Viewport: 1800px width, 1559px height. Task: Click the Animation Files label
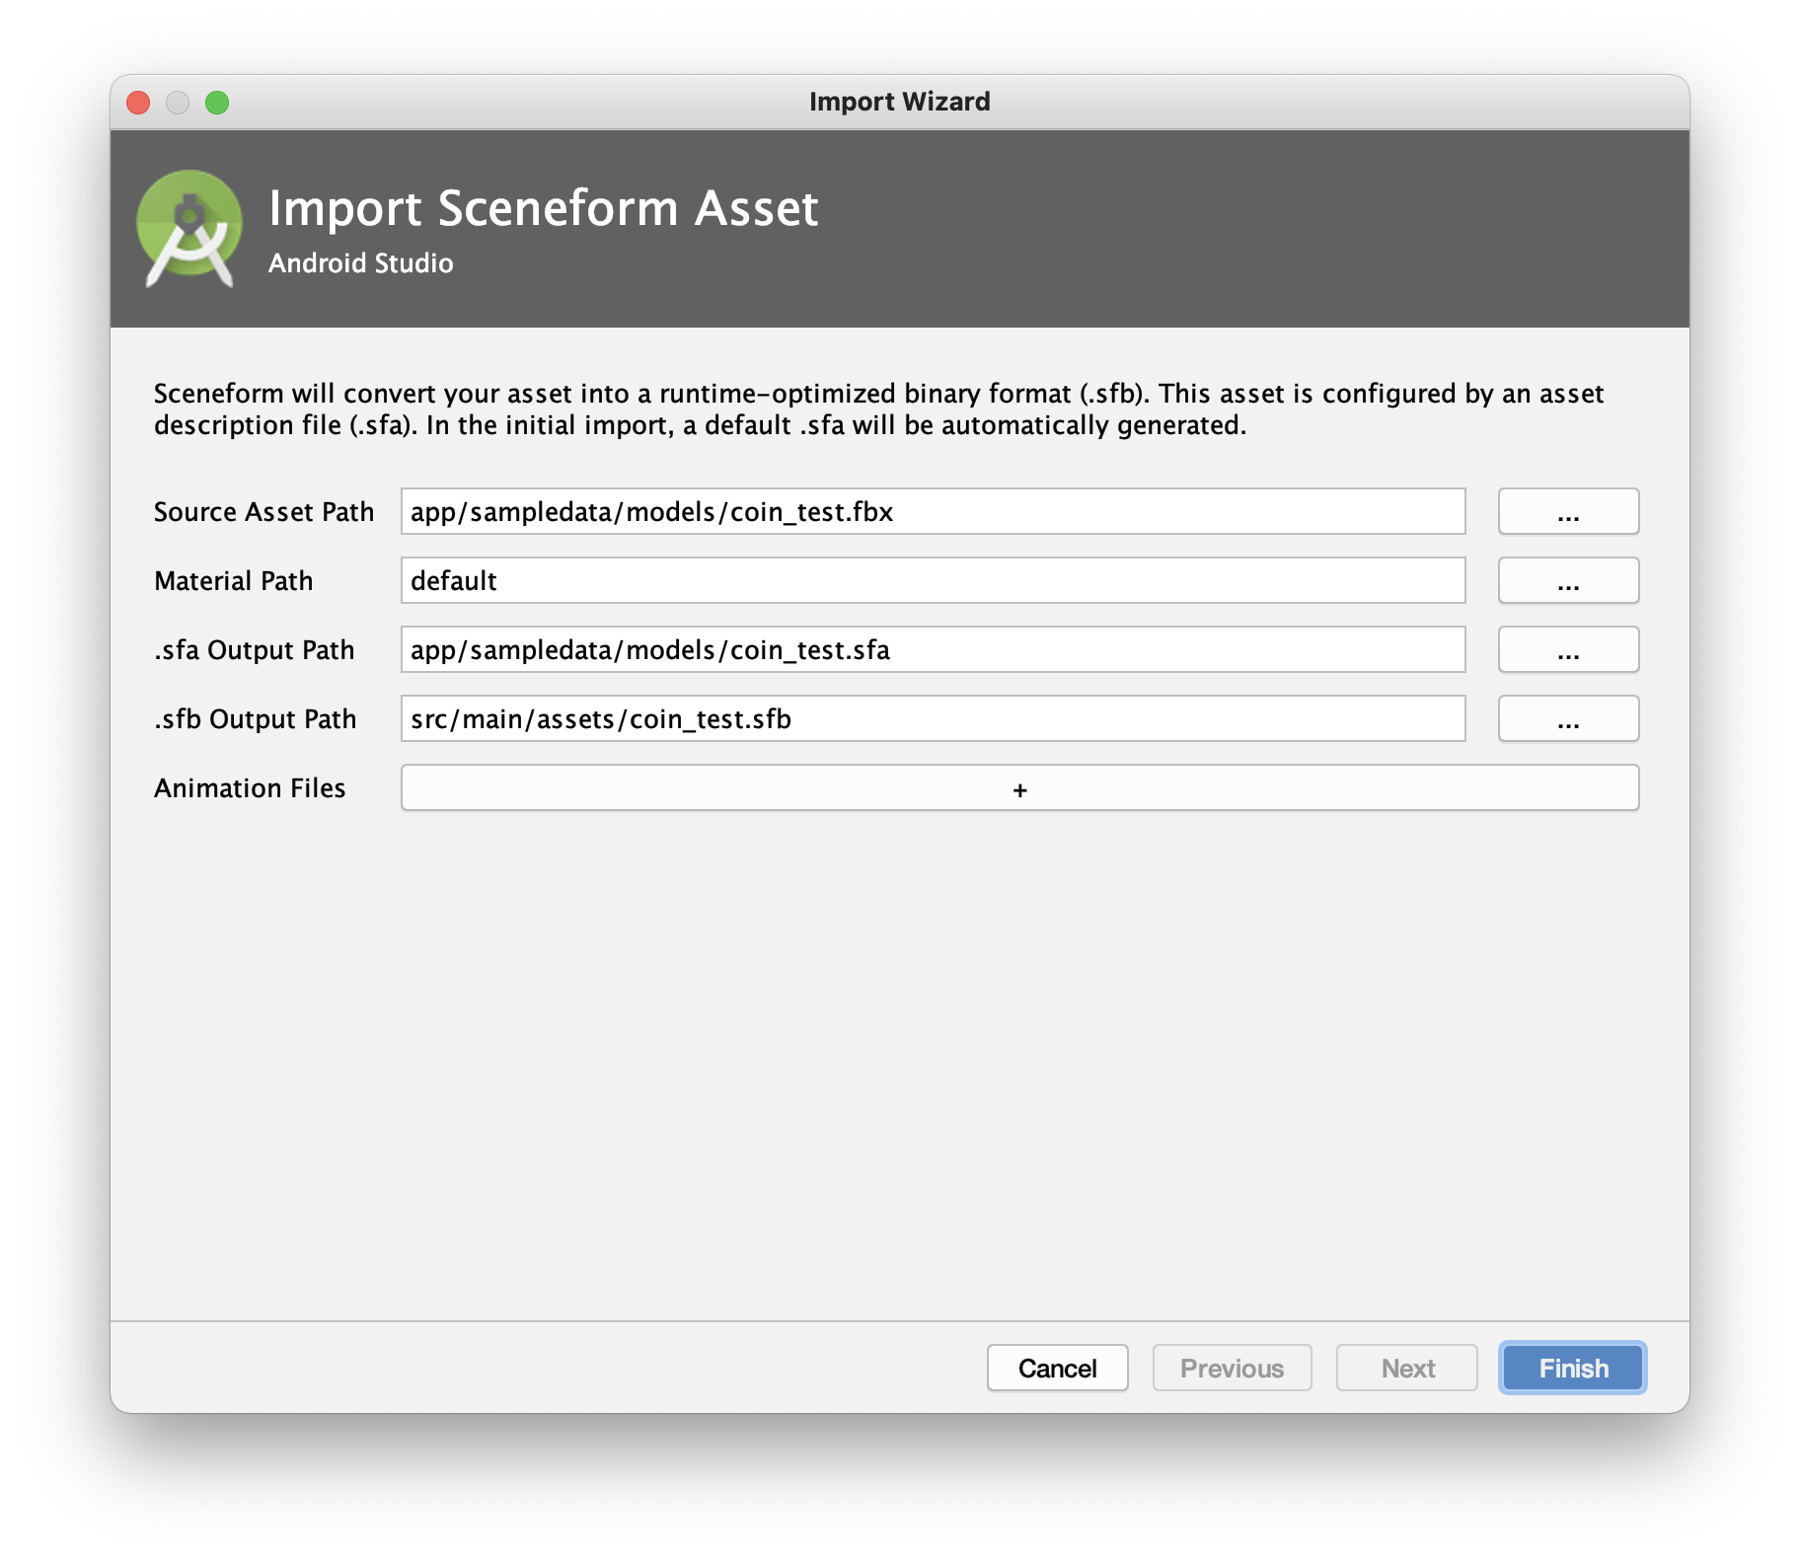click(x=250, y=787)
